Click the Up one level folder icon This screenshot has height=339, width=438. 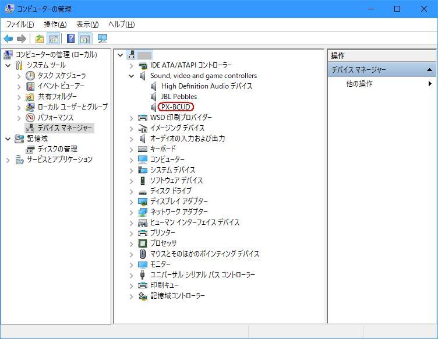(x=40, y=38)
